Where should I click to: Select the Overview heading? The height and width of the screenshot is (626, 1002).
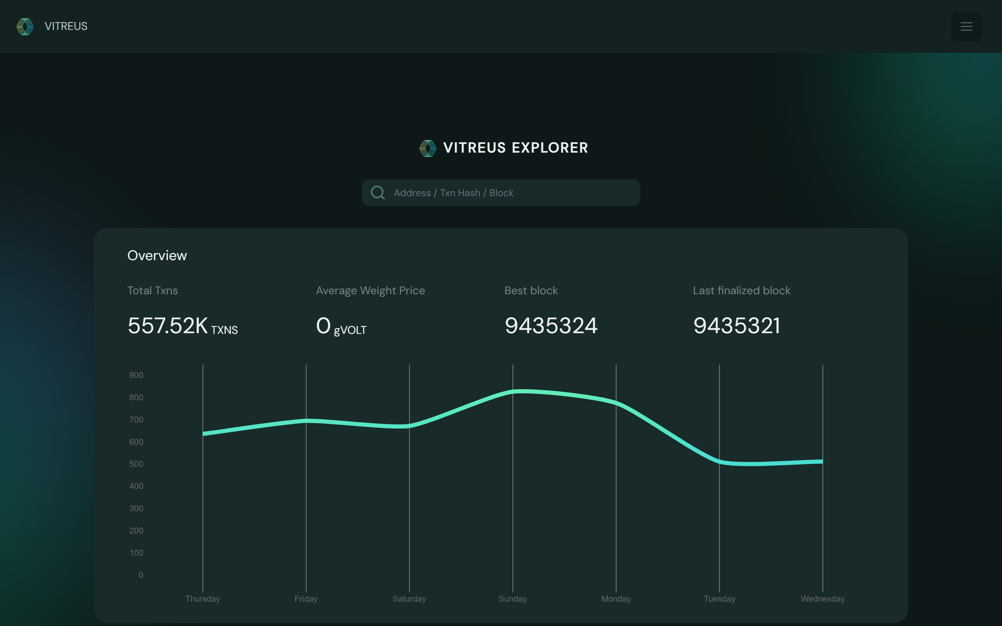click(157, 255)
